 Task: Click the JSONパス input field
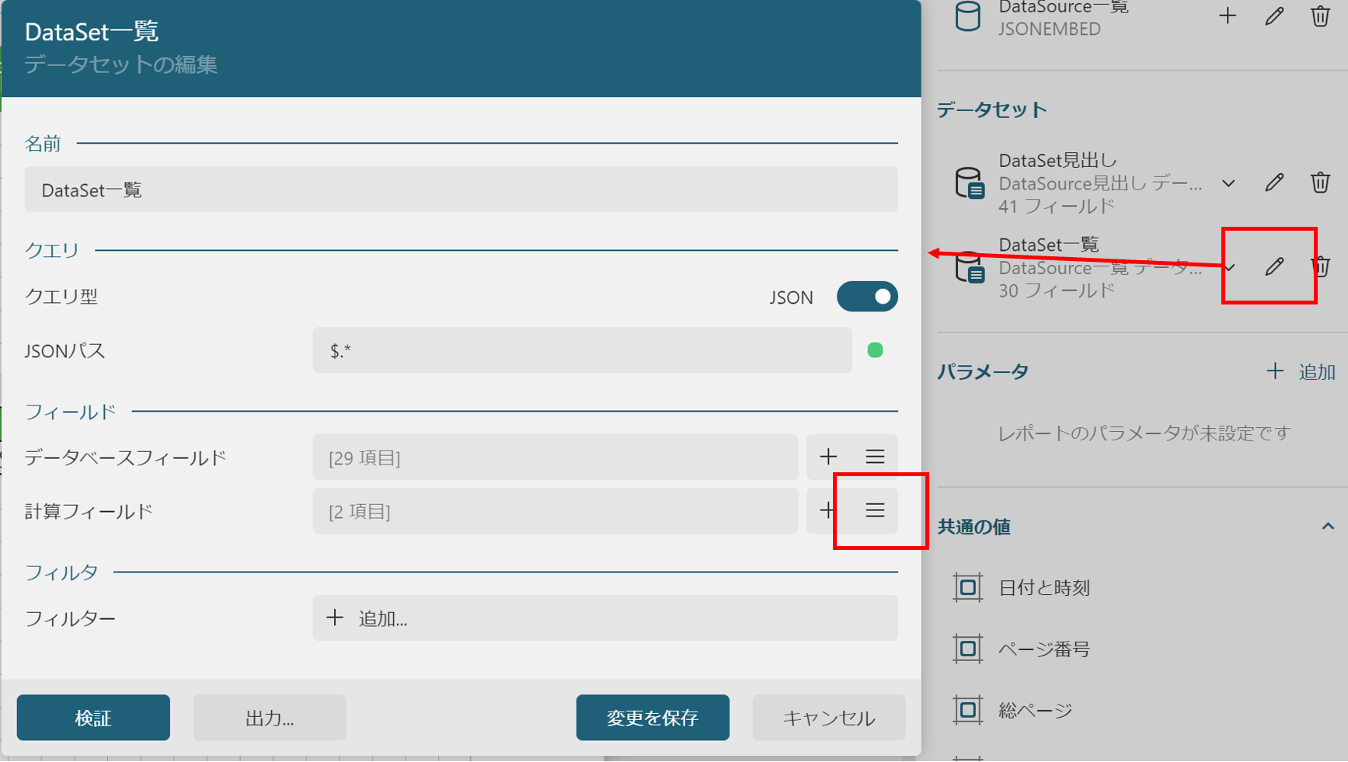(x=582, y=350)
